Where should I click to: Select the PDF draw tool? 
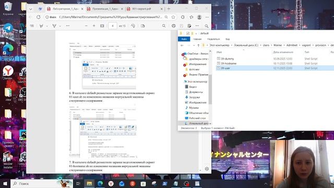tap(54, 26)
